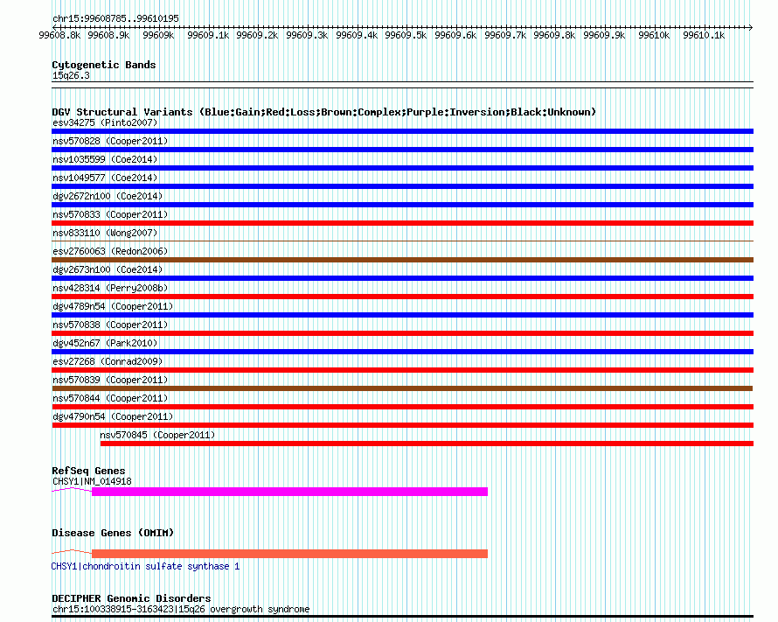Open the CHSY1 chondroitin sulfate synthase 1 link
The image size is (778, 622).
145,566
